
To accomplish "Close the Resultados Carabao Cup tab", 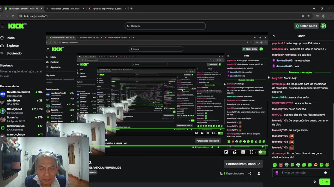I will click(x=83, y=9).
